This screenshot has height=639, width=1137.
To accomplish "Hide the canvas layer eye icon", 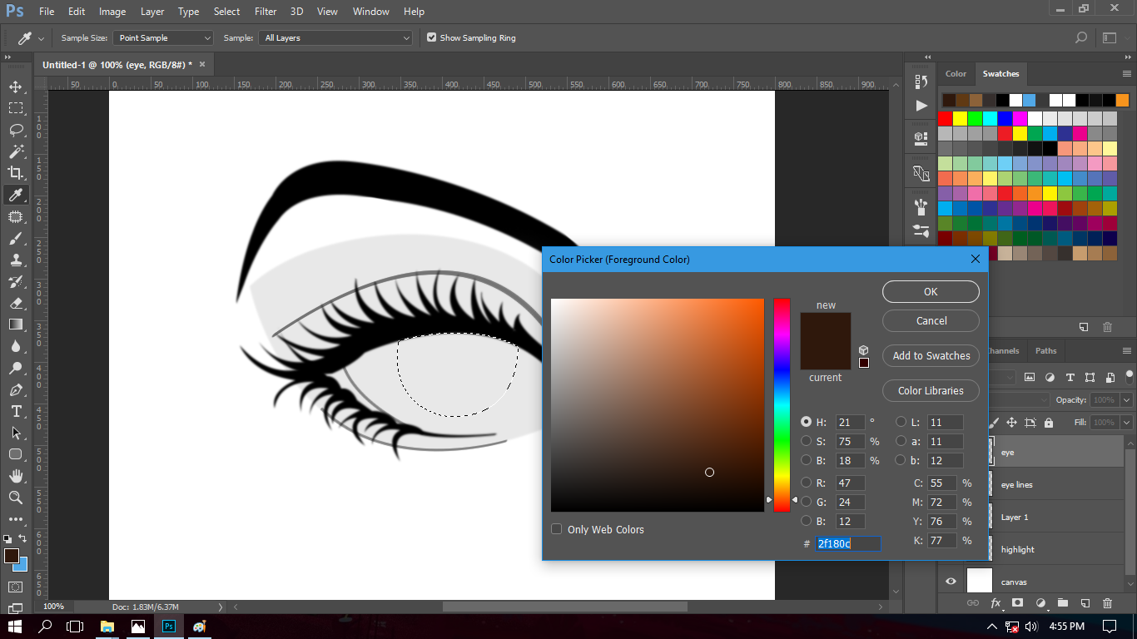I will [x=951, y=582].
